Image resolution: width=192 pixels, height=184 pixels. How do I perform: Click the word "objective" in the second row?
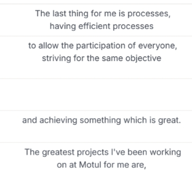coord(143,59)
